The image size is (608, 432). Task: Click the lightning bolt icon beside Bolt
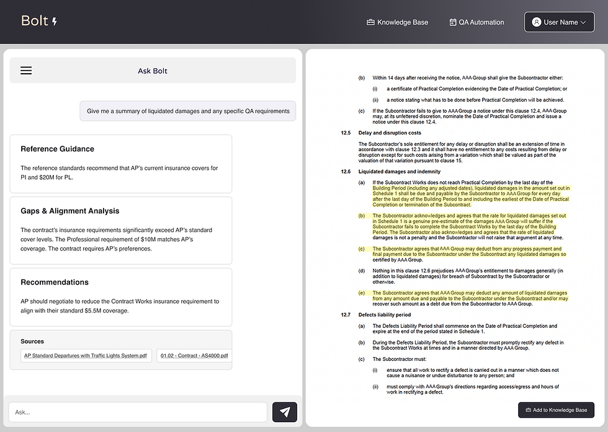click(55, 21)
